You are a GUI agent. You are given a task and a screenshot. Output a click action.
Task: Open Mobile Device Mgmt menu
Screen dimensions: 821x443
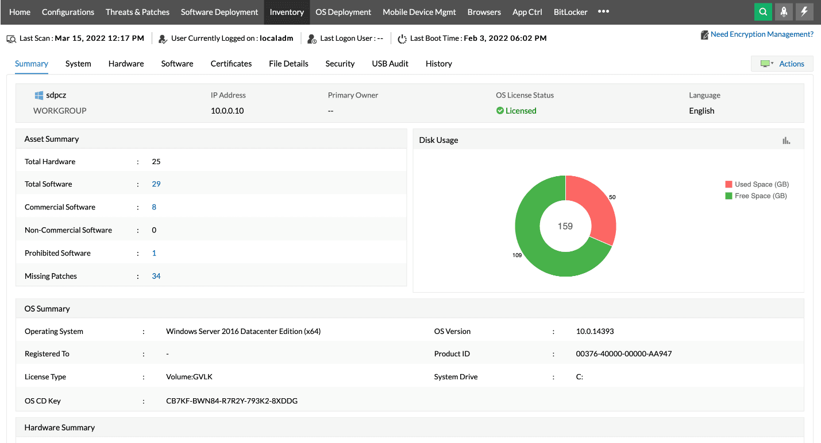coord(419,12)
